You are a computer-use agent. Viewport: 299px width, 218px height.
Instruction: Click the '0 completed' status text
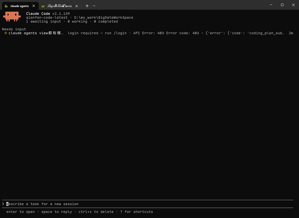point(106,22)
